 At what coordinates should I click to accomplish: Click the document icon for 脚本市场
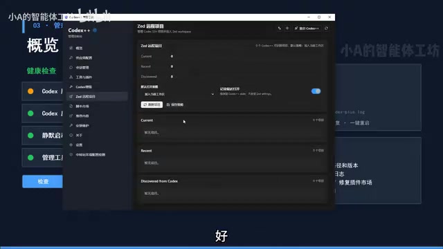coord(71,106)
